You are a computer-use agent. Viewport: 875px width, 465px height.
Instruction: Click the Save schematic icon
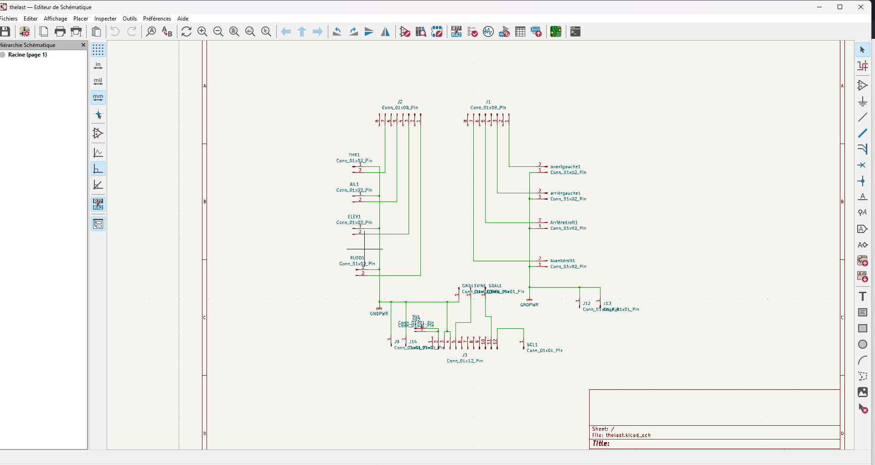pyautogui.click(x=5, y=31)
